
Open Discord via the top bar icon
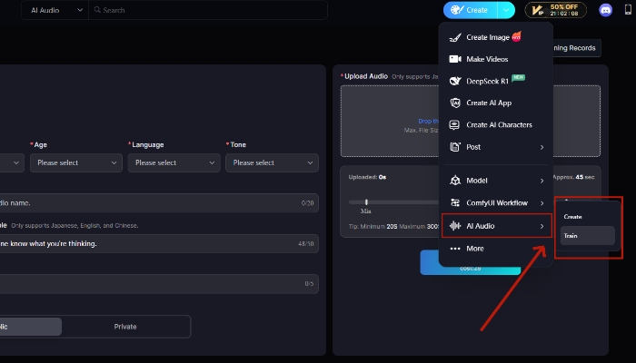coord(606,10)
